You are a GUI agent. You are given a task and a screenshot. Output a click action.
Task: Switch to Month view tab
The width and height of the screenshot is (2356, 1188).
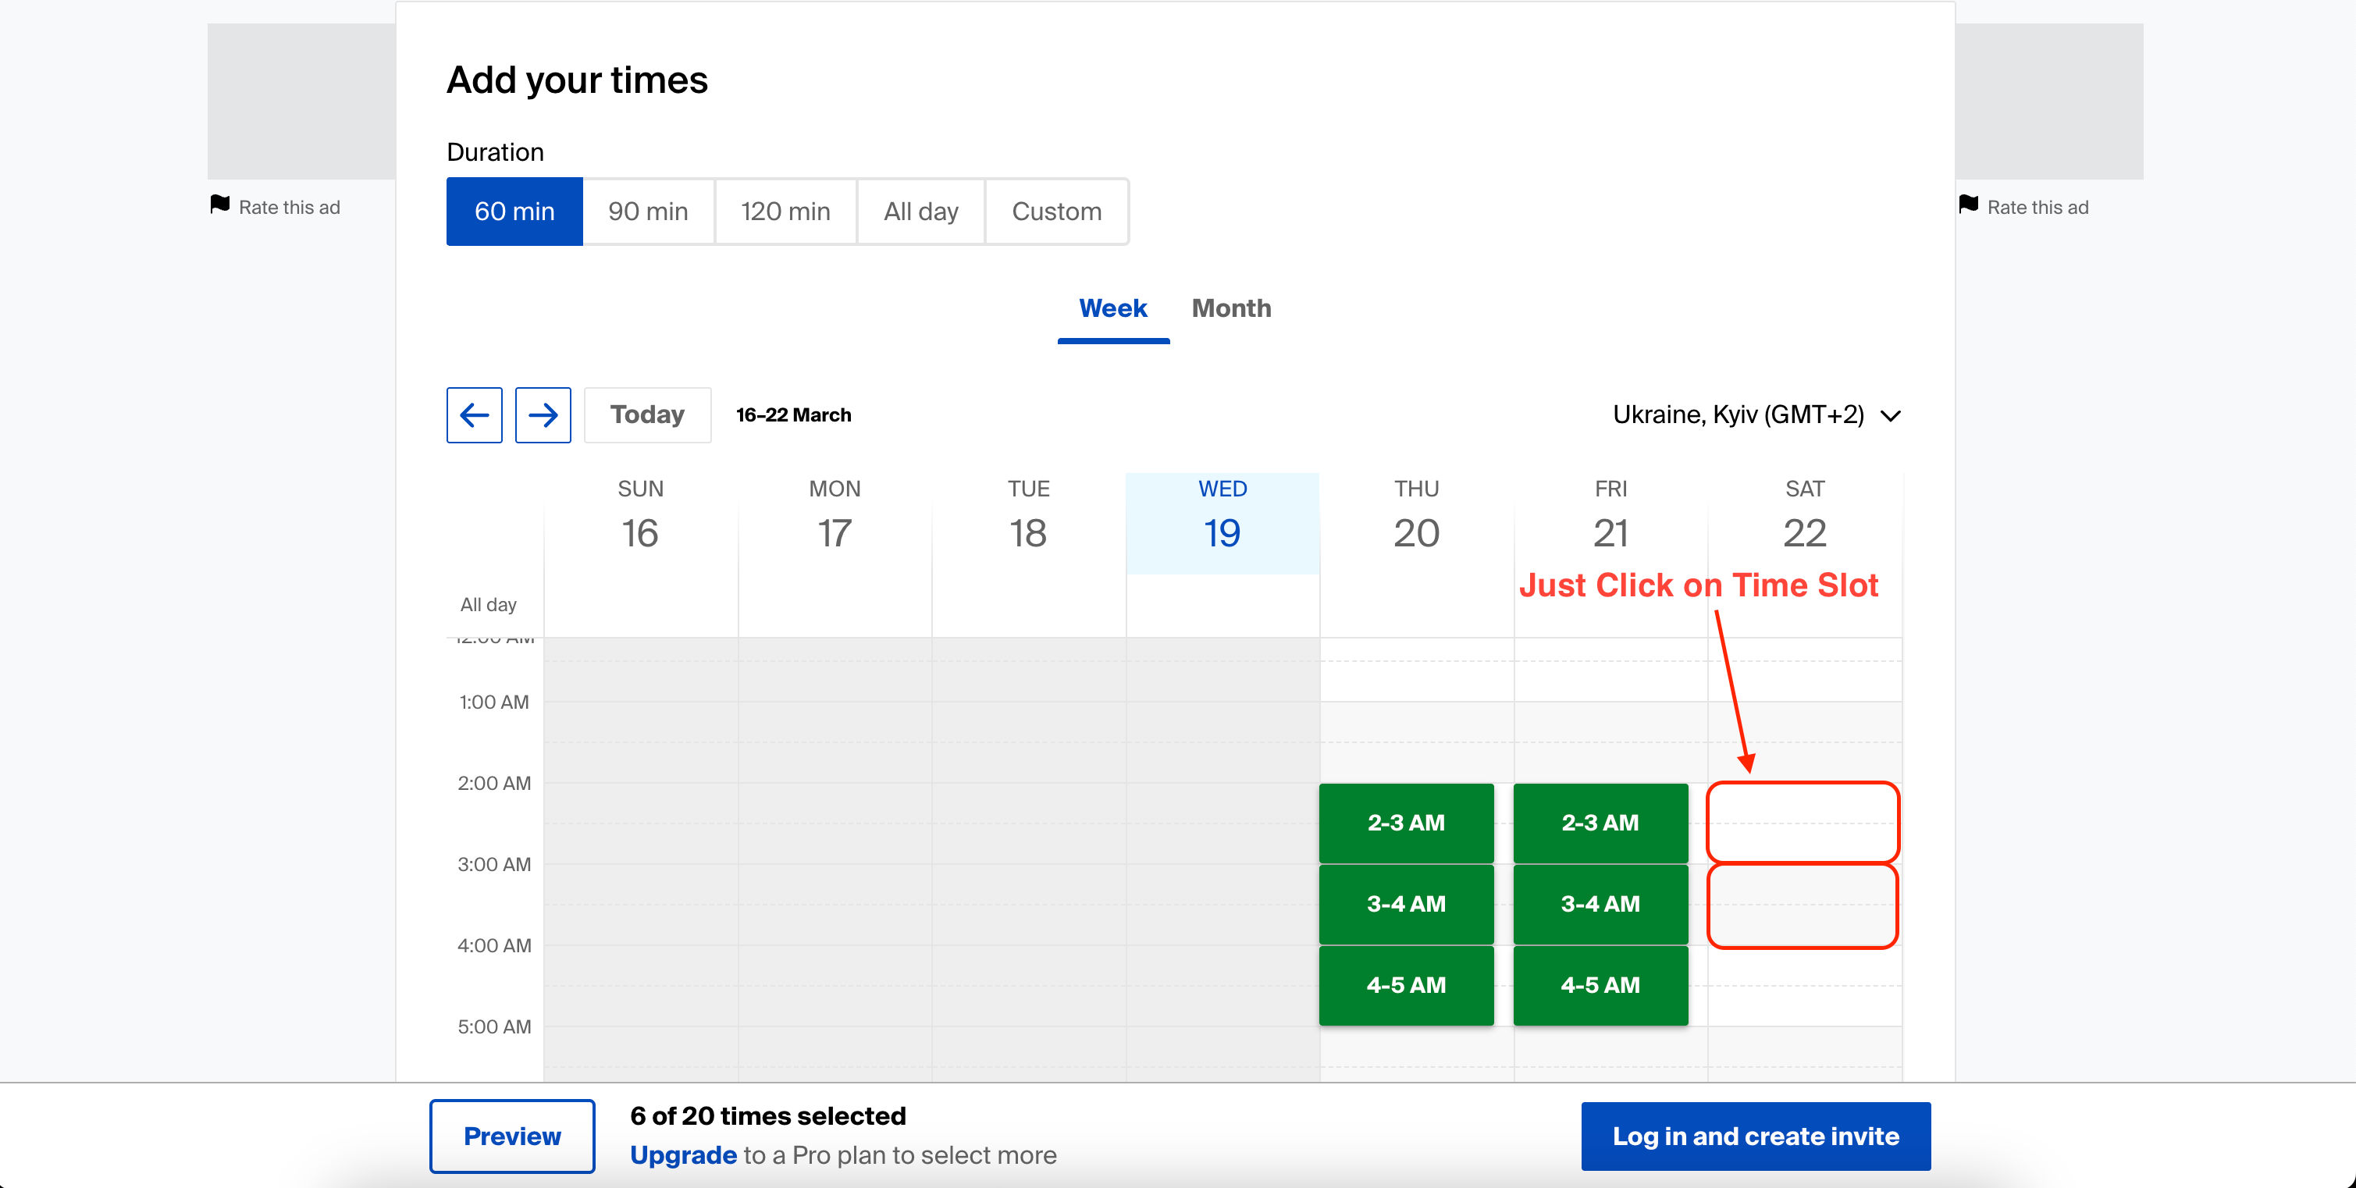1230,308
